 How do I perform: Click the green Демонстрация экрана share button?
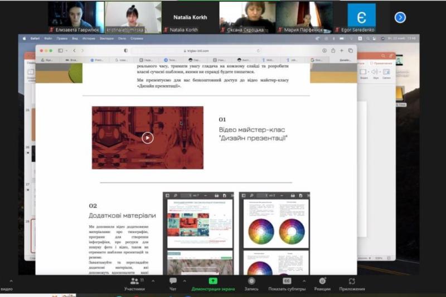point(213,285)
